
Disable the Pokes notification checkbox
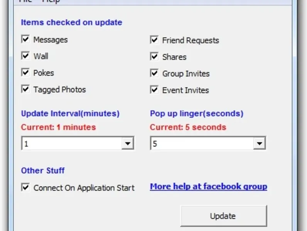(26, 72)
